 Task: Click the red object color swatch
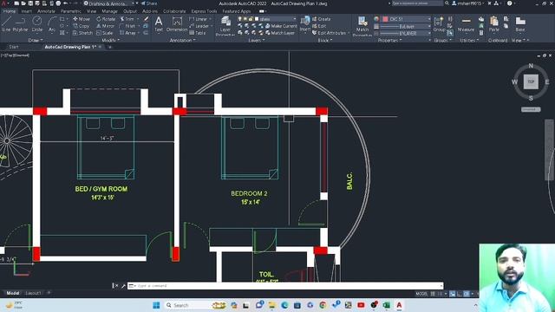click(385, 19)
